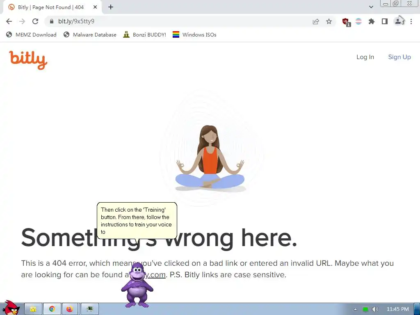View site info via lock icon
Viewport: 420px width, 315px height.
point(52,21)
